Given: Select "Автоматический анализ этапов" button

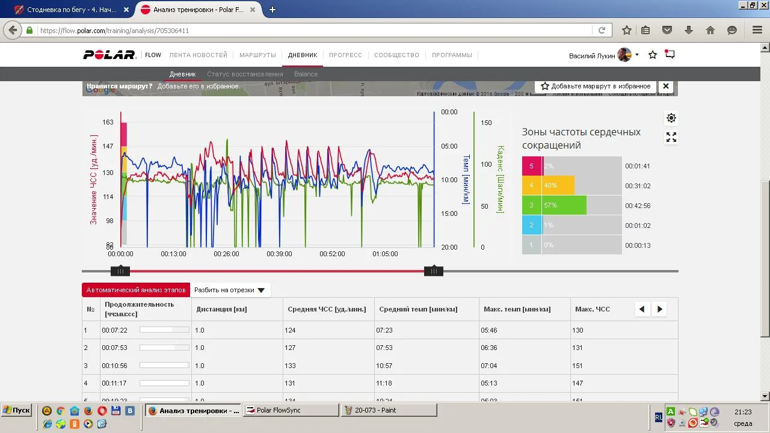Looking at the screenshot, I should coord(136,290).
